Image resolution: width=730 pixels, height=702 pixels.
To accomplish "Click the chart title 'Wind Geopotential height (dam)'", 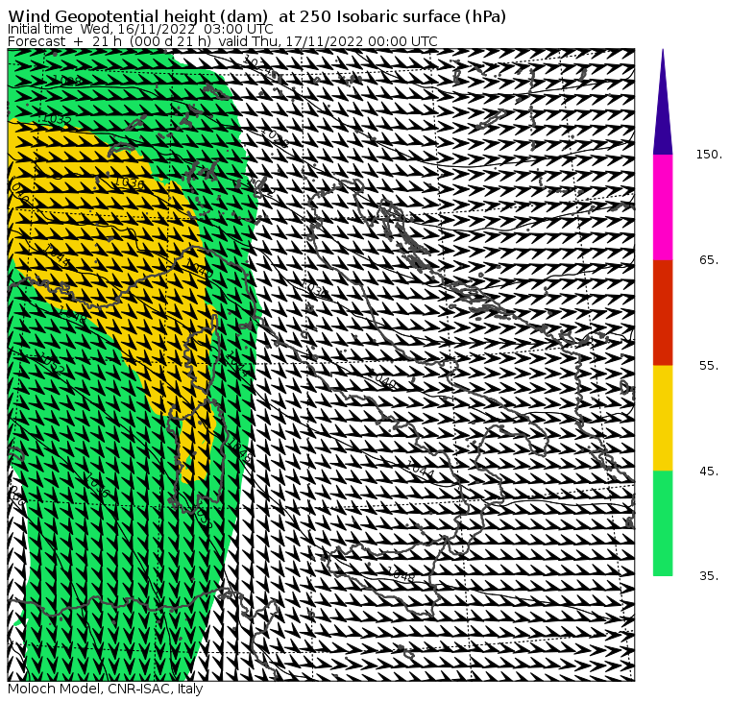I will [138, 16].
